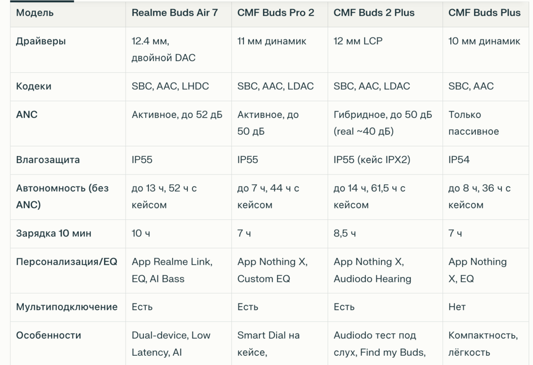Select the "ANC" row label
This screenshot has height=365, width=533.
point(26,115)
